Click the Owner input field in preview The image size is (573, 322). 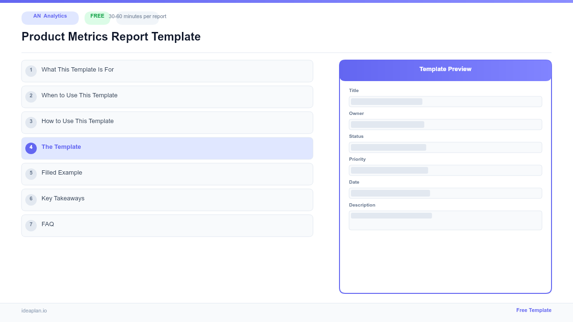click(x=446, y=125)
